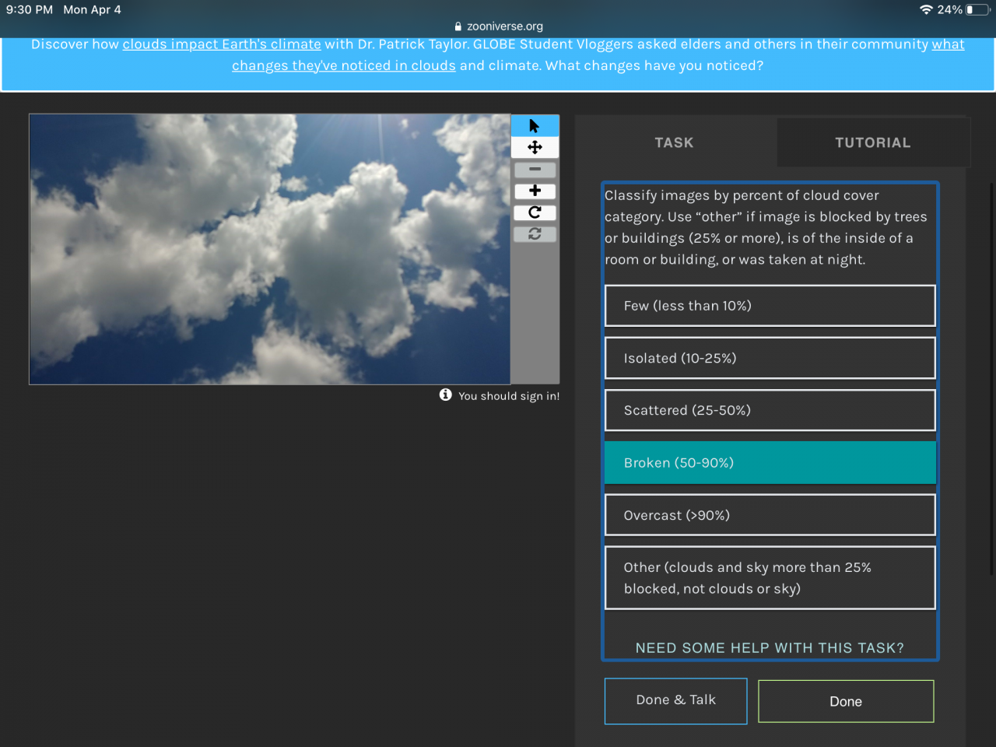The image size is (996, 747).
Task: Tap the 9:30 PM clock
Action: pyautogui.click(x=30, y=9)
